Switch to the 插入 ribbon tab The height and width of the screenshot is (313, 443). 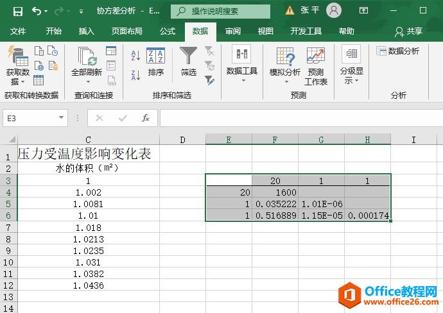point(87,31)
